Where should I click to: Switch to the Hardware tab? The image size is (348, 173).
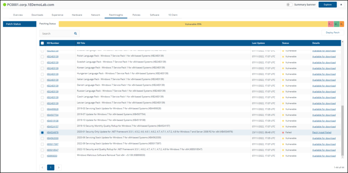(x=77, y=15)
